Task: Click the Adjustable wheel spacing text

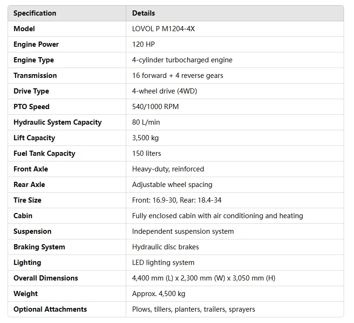Action: [172, 185]
